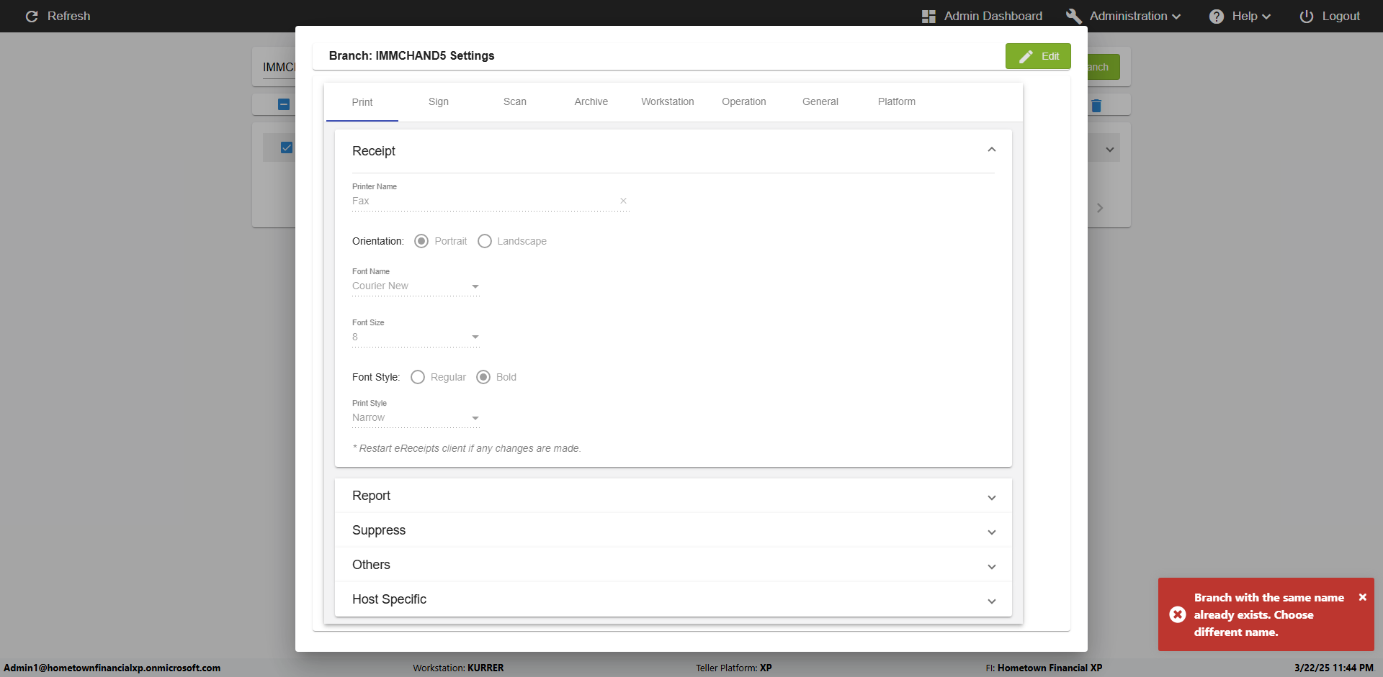Click the partially hidden green branch button

(x=1104, y=67)
